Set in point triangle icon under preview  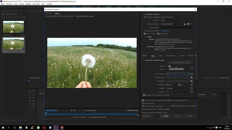click(72, 110)
